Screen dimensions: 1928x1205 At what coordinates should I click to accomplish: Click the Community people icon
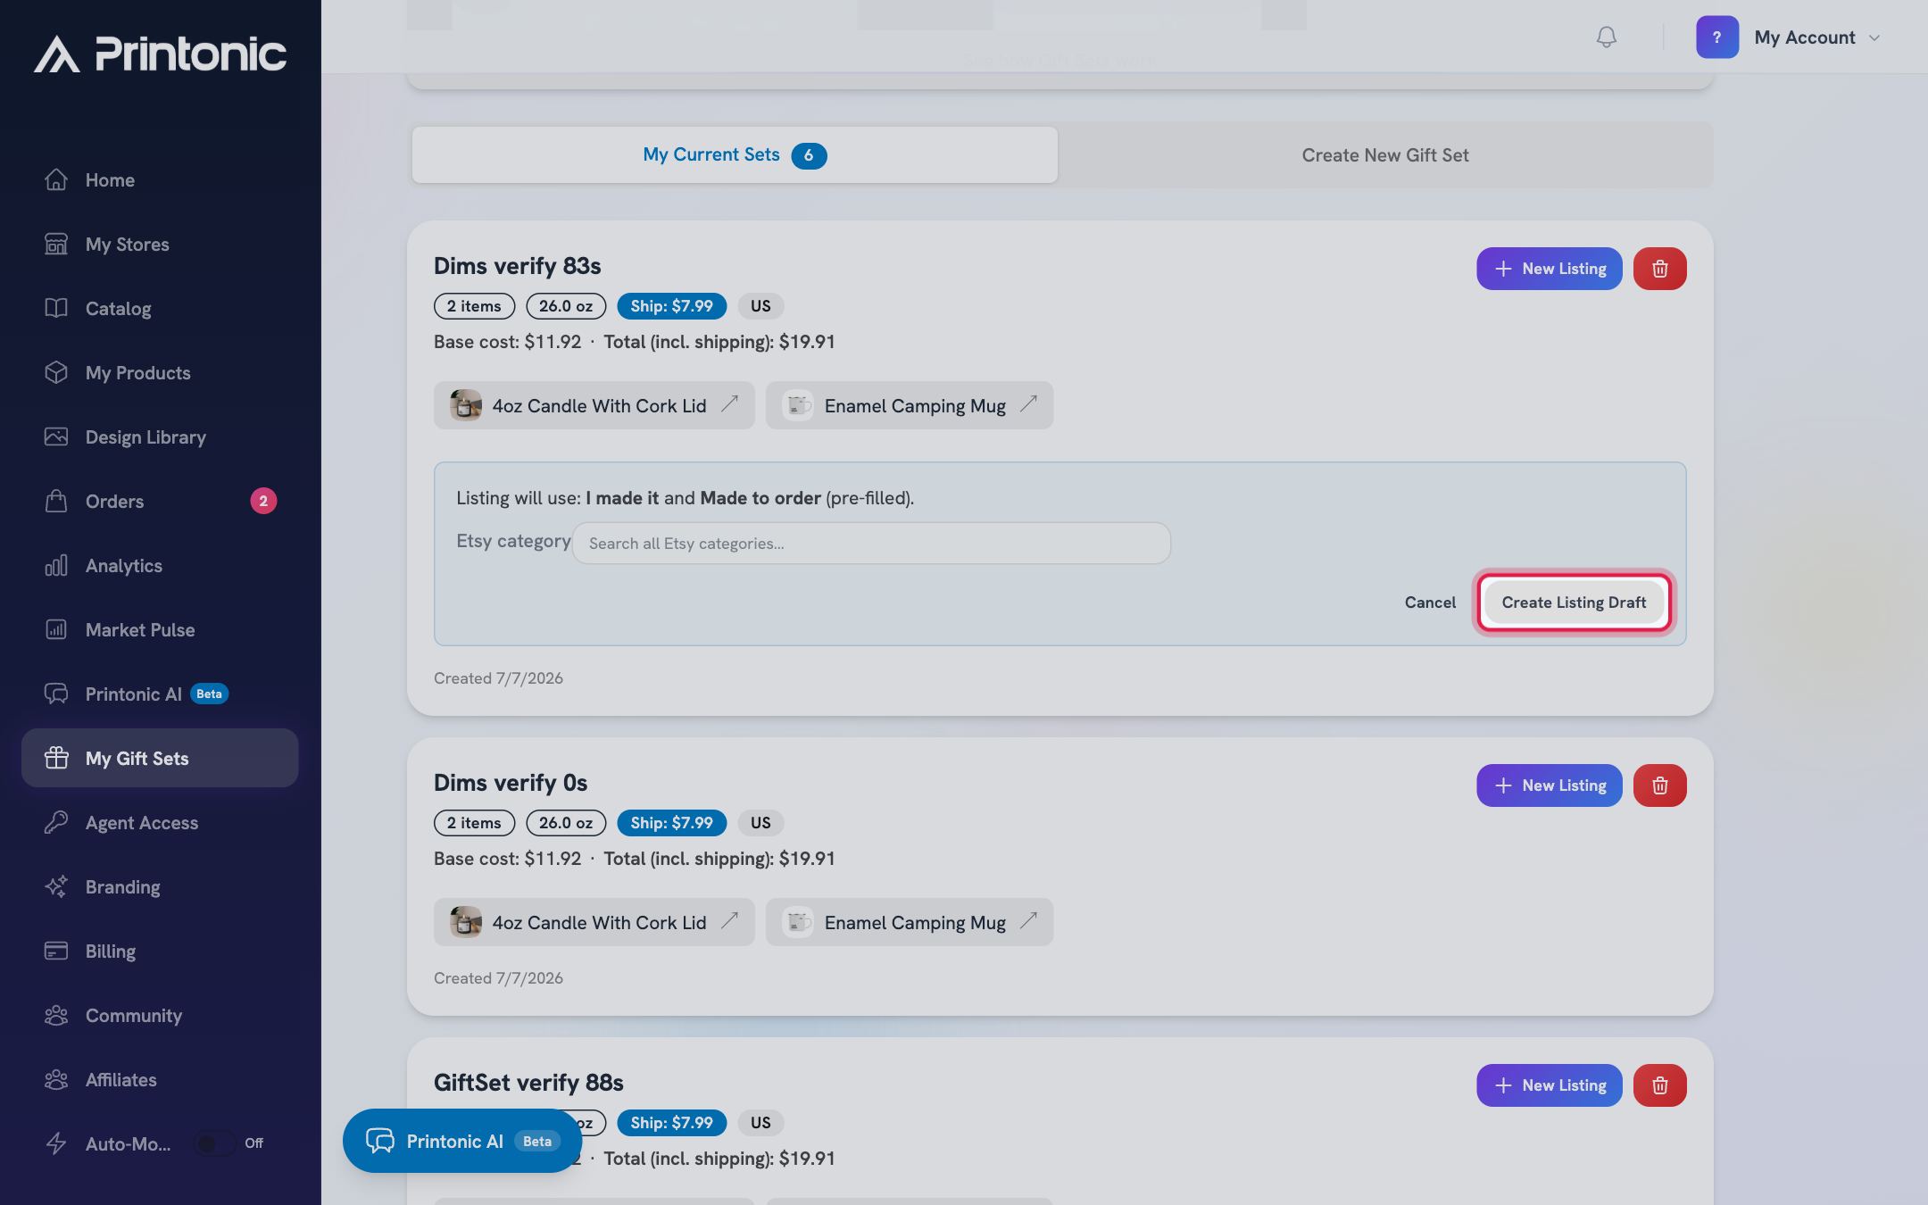click(56, 1016)
